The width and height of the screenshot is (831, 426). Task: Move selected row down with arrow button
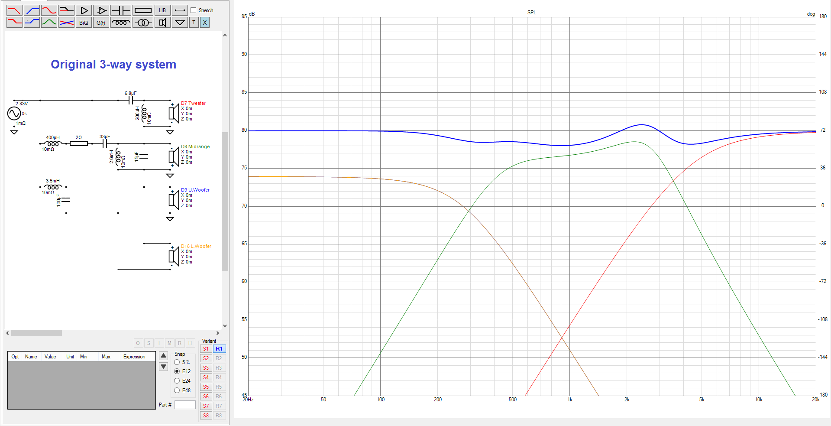[163, 367]
